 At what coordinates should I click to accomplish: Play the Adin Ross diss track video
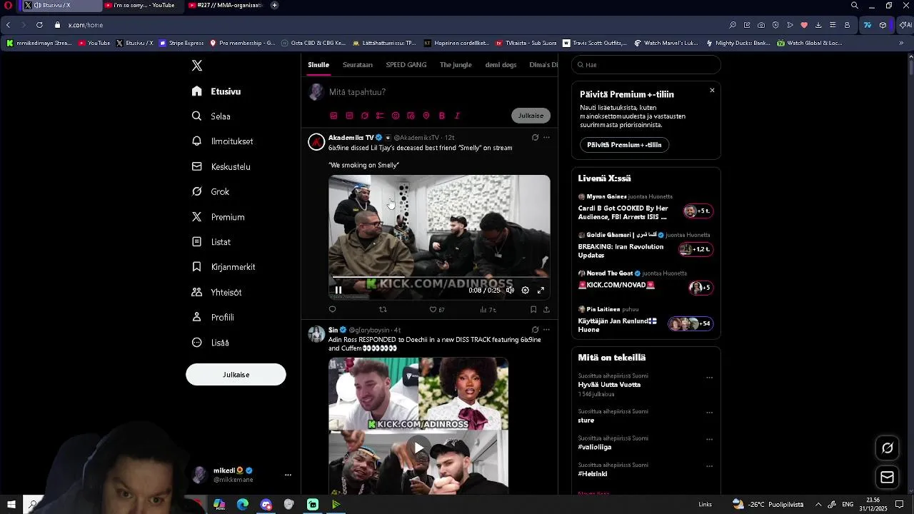coord(418,448)
